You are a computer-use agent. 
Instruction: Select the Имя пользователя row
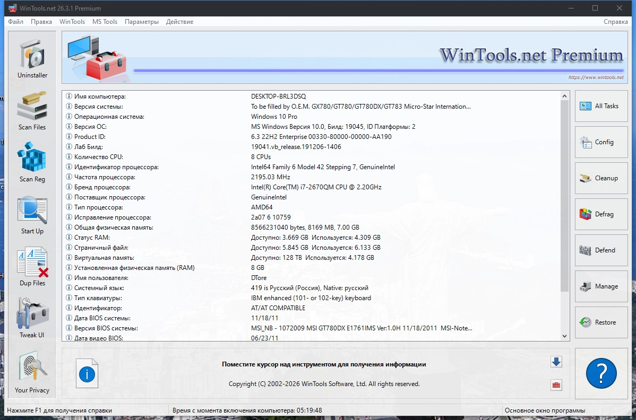(x=311, y=278)
